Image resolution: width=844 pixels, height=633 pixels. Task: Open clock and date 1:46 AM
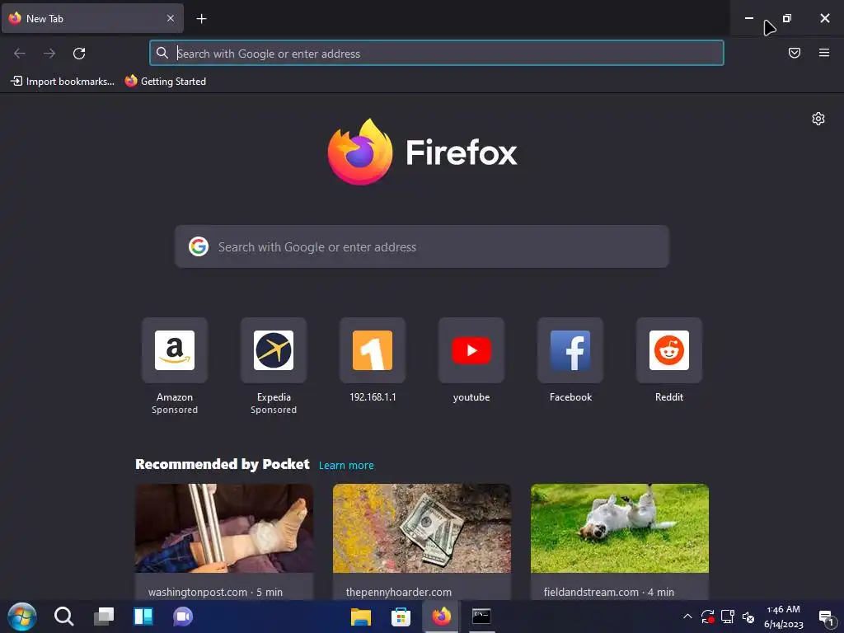(783, 617)
